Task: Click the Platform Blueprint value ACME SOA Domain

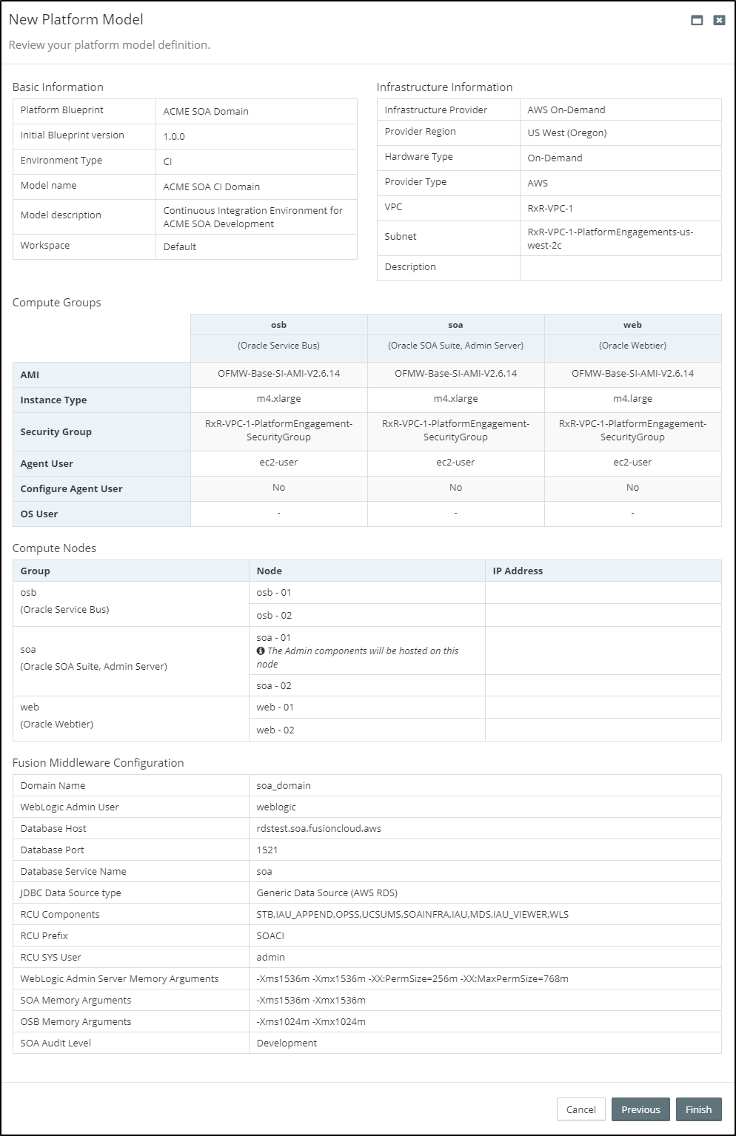Action: coord(207,110)
